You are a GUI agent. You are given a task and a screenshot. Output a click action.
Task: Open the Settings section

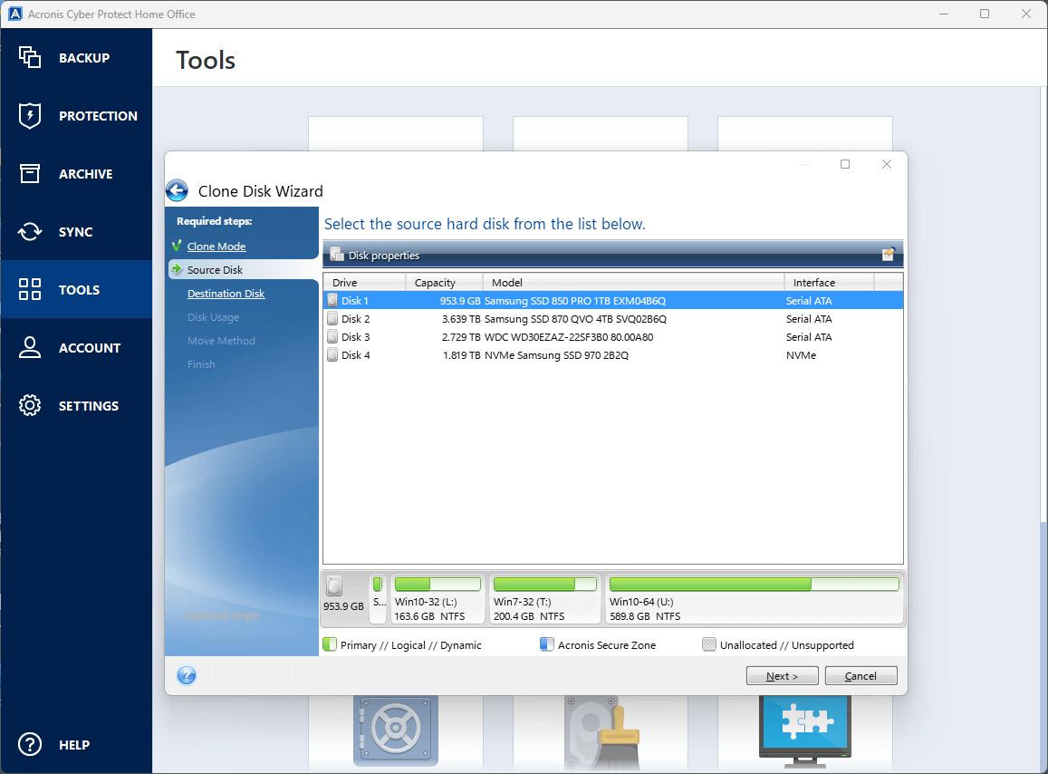click(76, 405)
